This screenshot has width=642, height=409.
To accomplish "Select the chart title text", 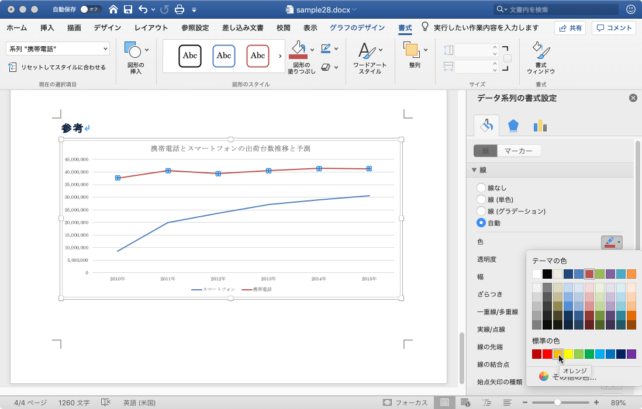I will 230,148.
